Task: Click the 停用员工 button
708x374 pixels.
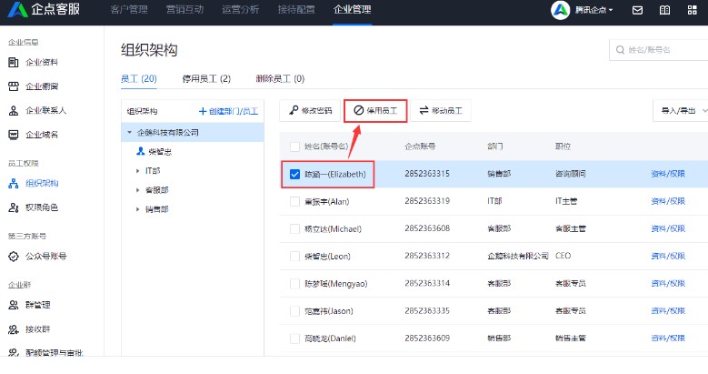Action: coord(374,111)
